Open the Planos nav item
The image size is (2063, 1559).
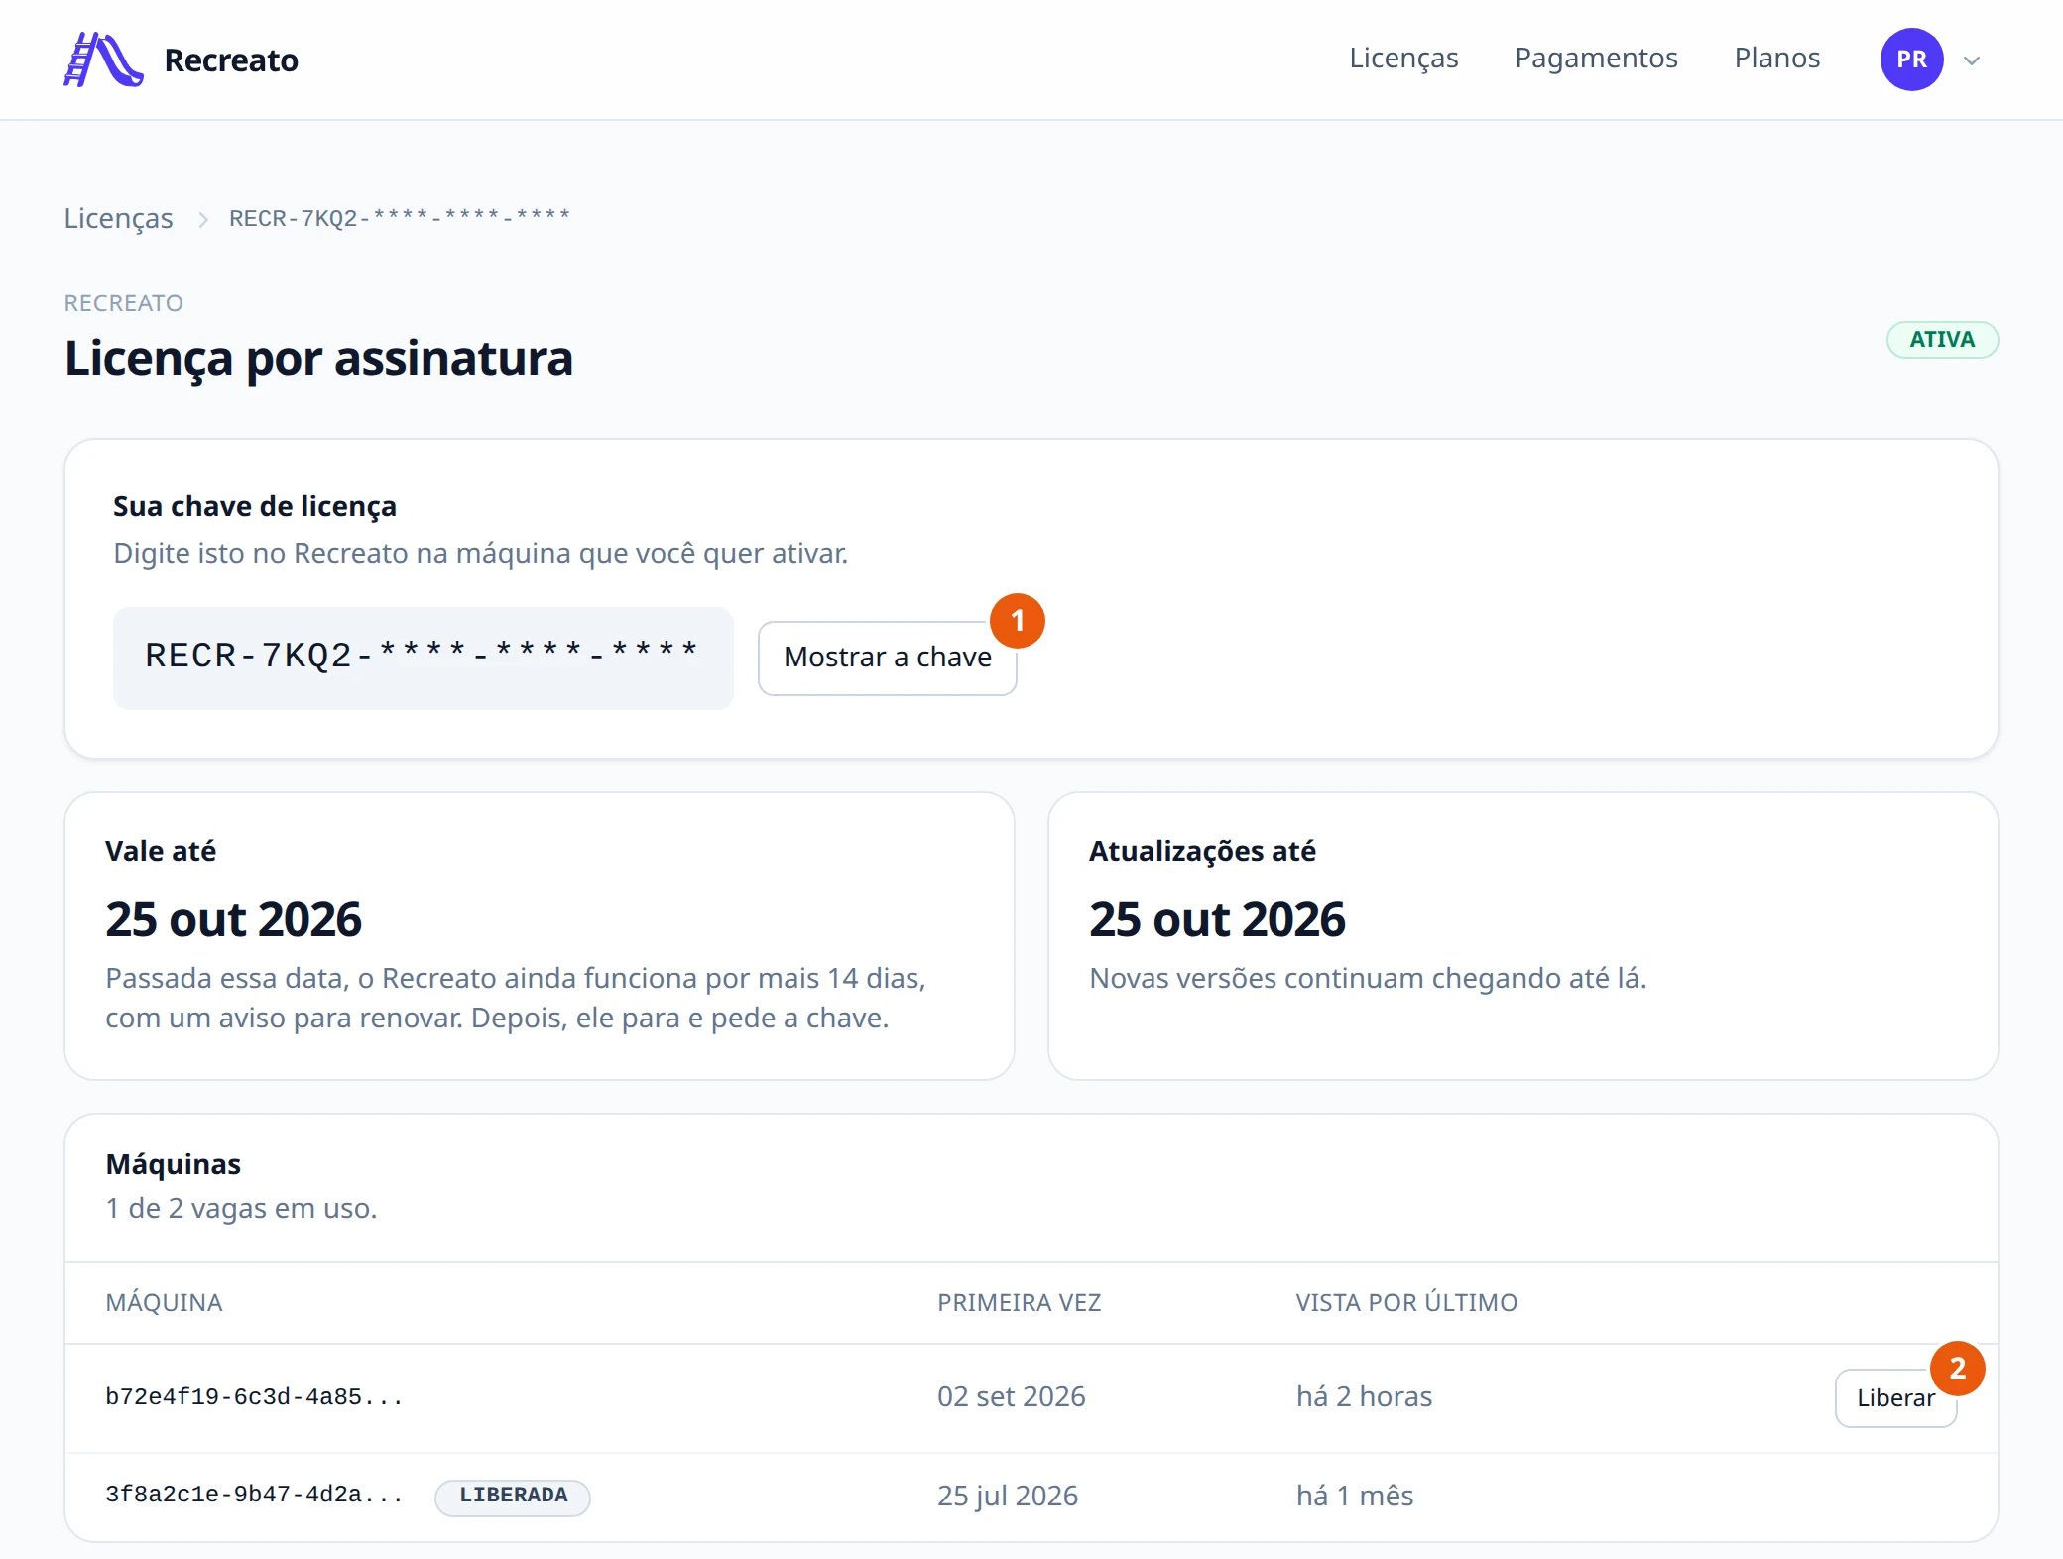pos(1776,59)
